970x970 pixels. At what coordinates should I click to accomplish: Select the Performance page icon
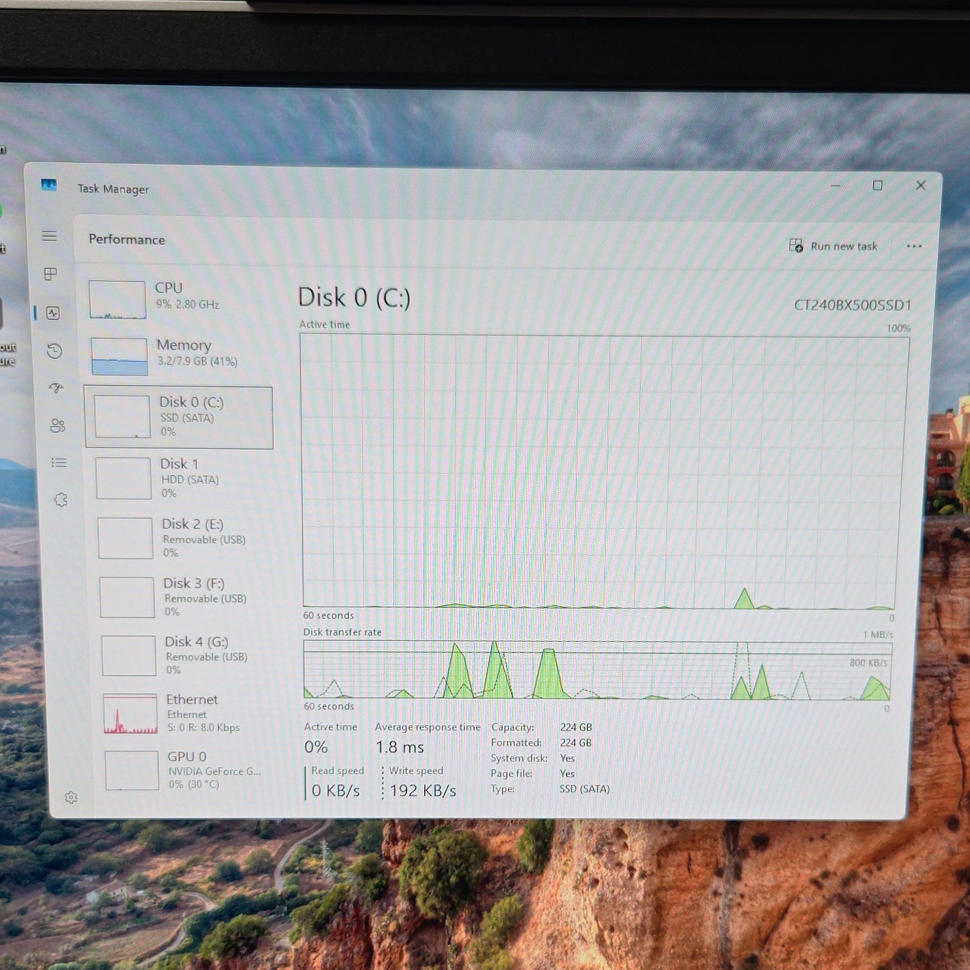click(x=52, y=313)
